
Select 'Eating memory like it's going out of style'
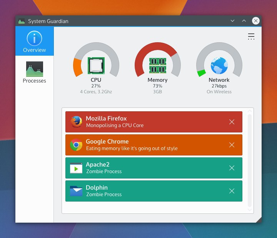[x=132, y=149]
